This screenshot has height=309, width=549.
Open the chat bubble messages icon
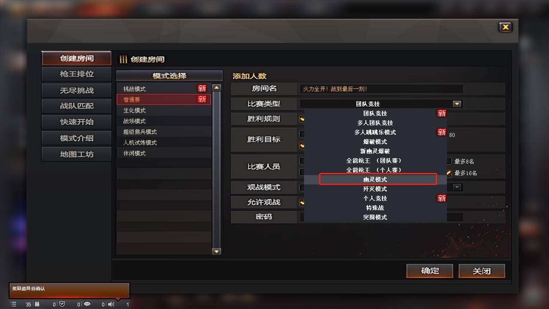coord(87,304)
